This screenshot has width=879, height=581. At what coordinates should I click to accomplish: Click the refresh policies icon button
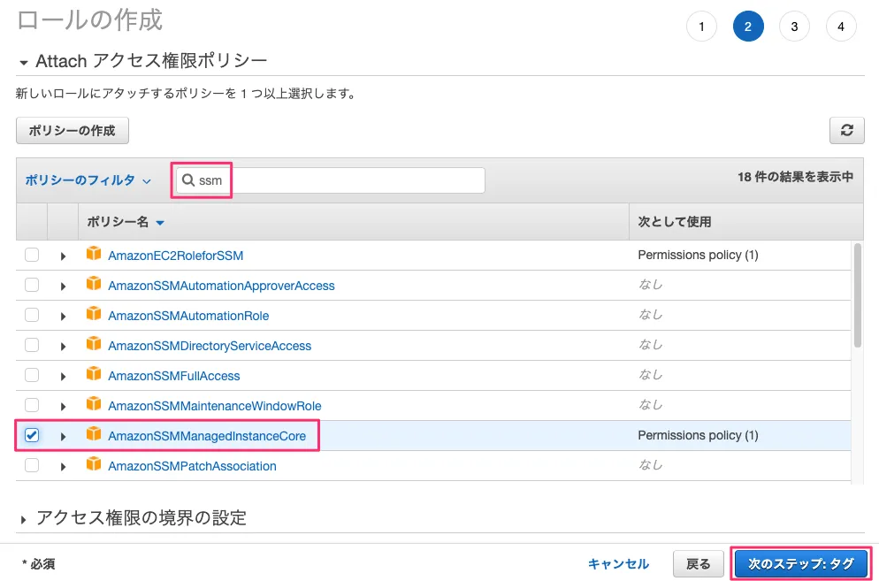click(846, 130)
